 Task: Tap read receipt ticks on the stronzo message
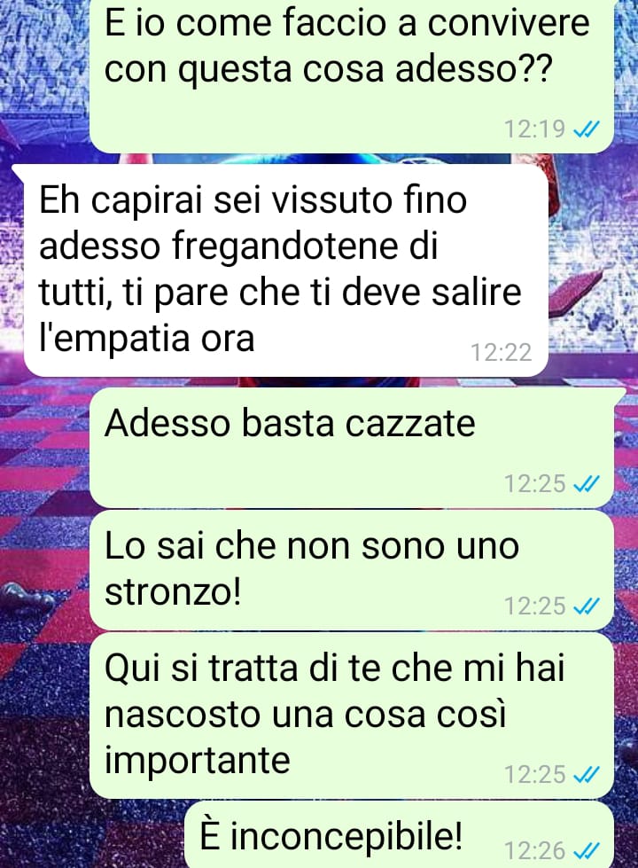point(586,606)
